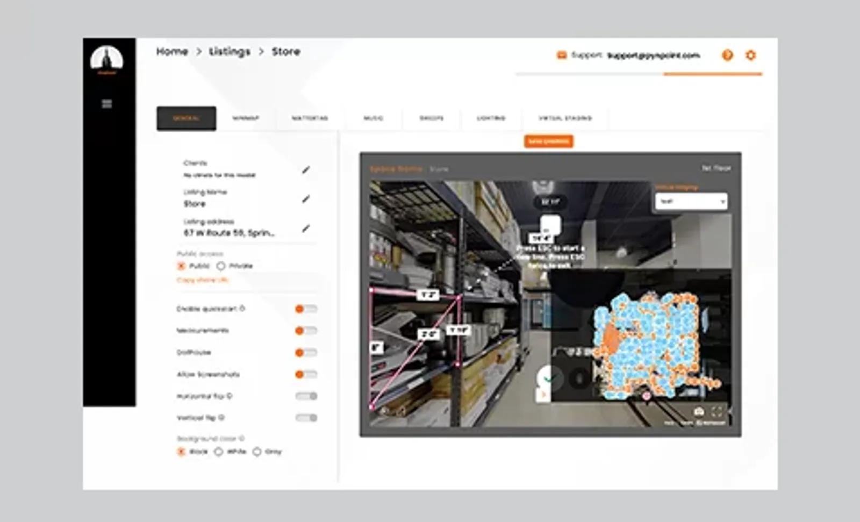This screenshot has height=522, width=860.
Task: Click the orange Save button above the viewer
Action: (548, 141)
